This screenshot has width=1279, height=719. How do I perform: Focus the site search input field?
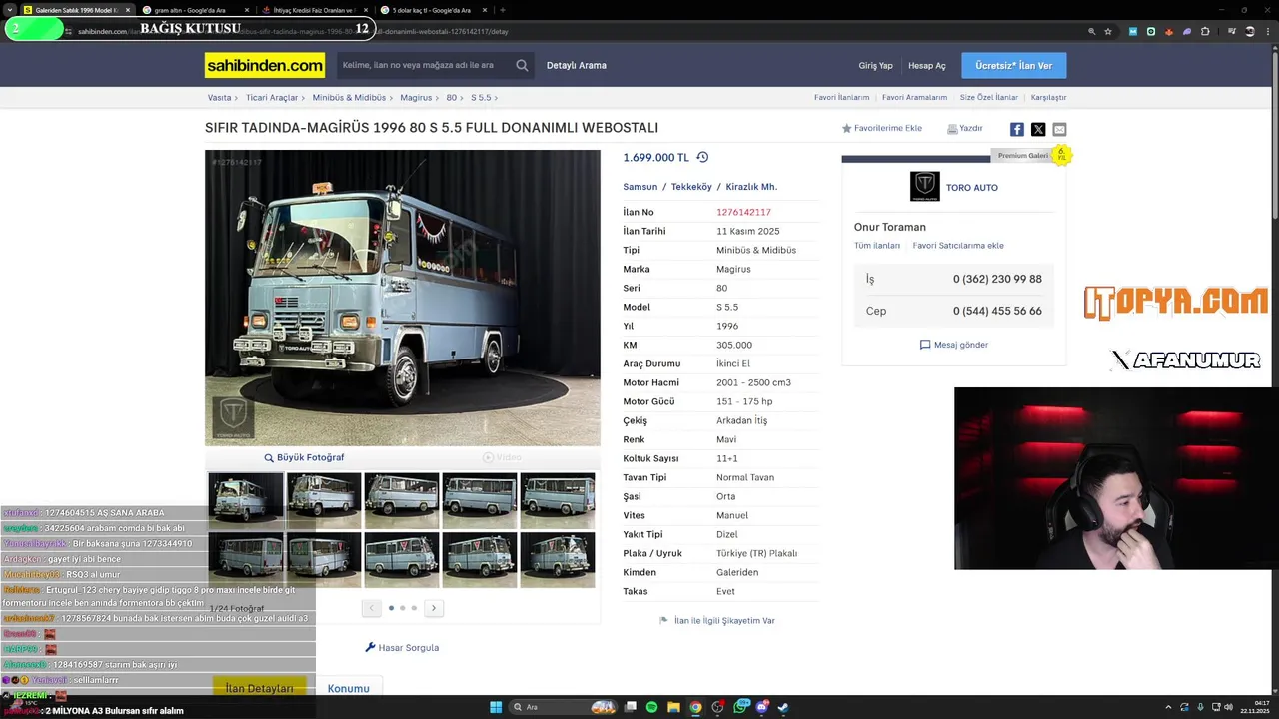[x=425, y=65]
